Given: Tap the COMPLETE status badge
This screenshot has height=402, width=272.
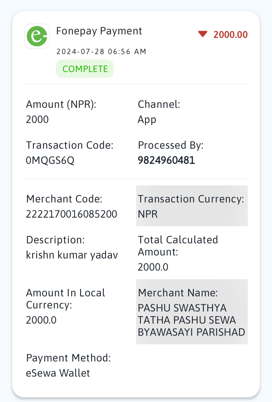Looking at the screenshot, I should coord(85,69).
